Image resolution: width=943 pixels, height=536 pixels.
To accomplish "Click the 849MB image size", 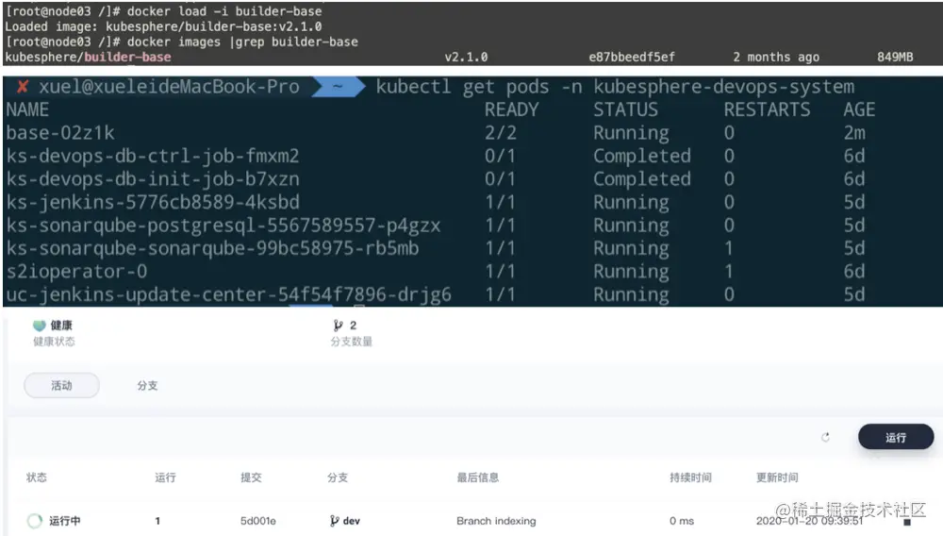I will pyautogui.click(x=895, y=58).
